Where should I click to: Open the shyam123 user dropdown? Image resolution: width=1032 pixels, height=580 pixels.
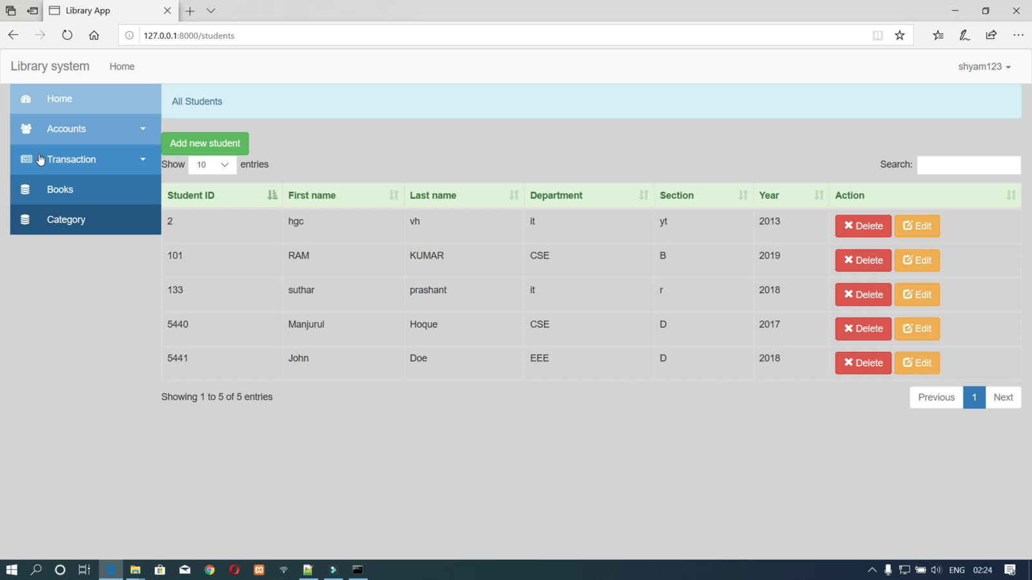pyautogui.click(x=984, y=66)
